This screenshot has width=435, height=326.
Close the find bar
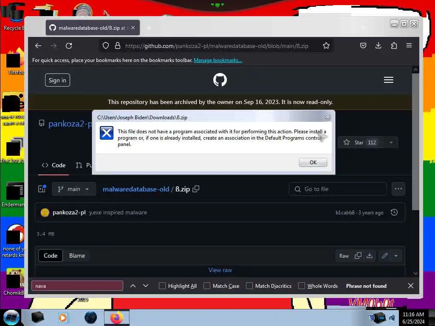[411, 286]
